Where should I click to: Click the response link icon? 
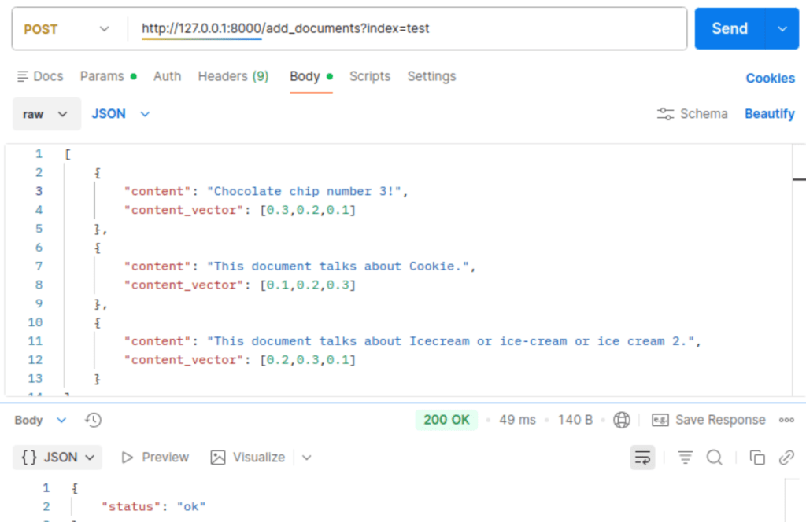pos(786,457)
